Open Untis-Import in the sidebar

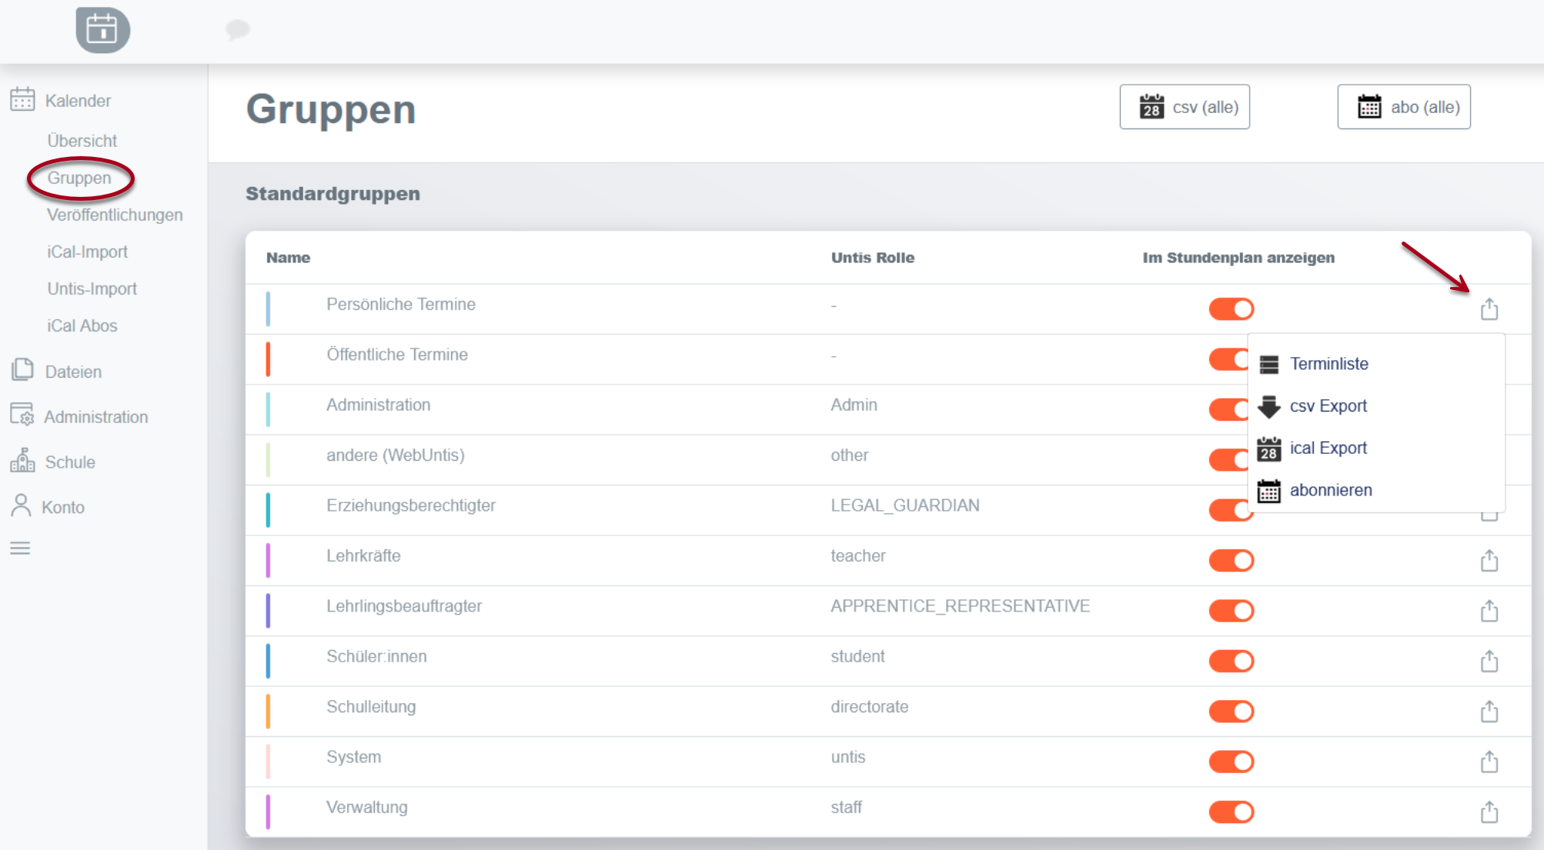92,288
